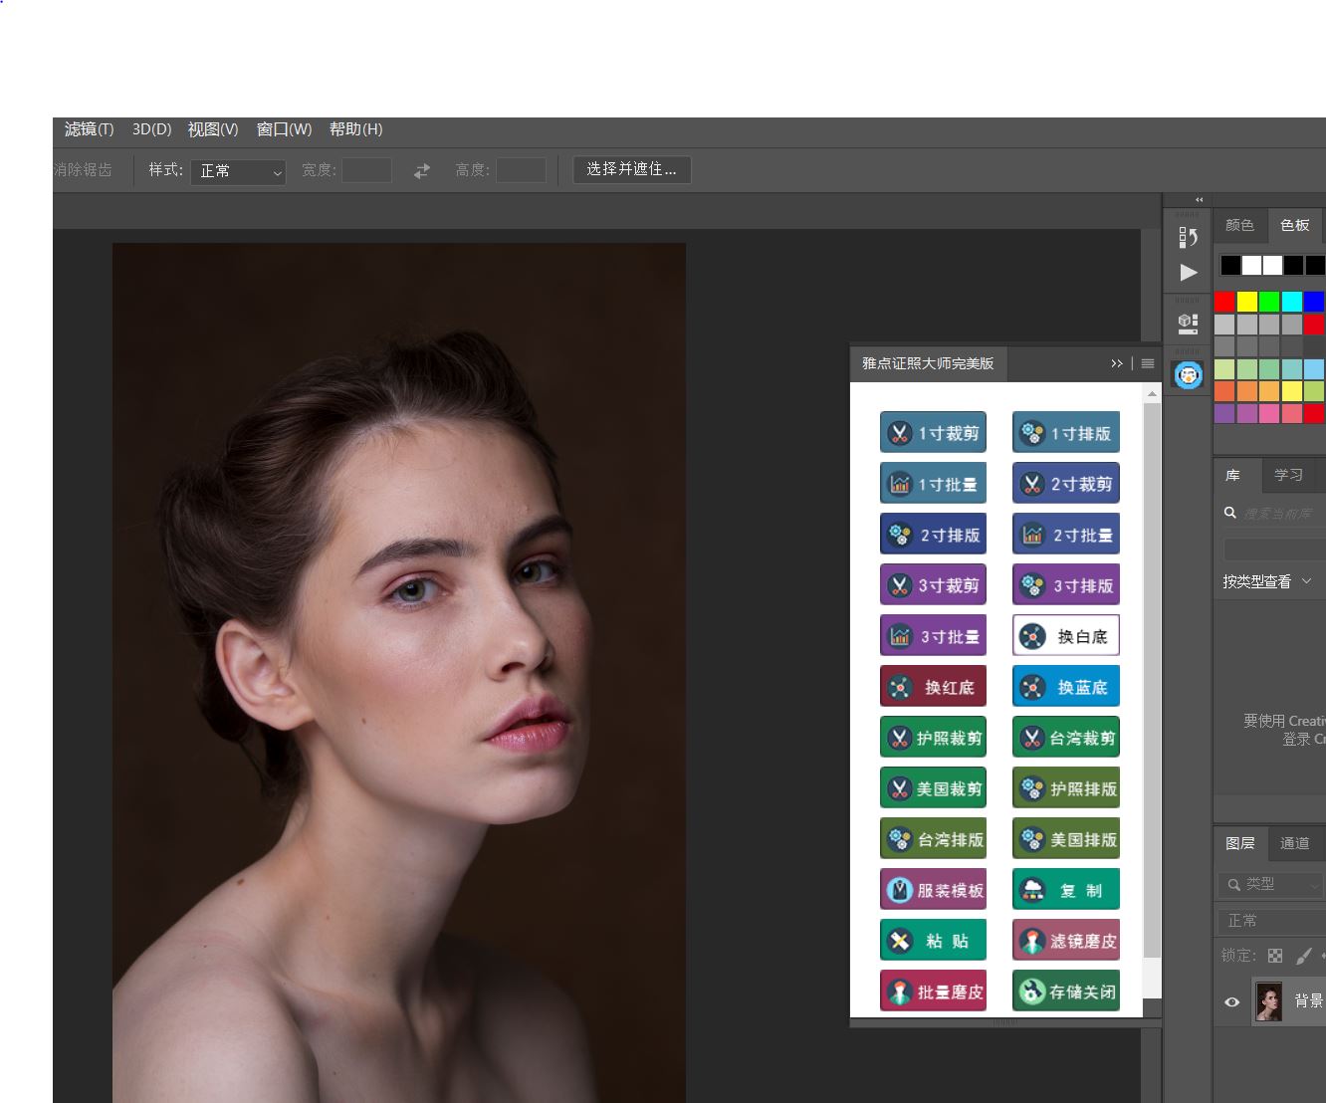This screenshot has height=1103, width=1326.
Task: Open plugin panel hamburger menu
Action: 1148,363
